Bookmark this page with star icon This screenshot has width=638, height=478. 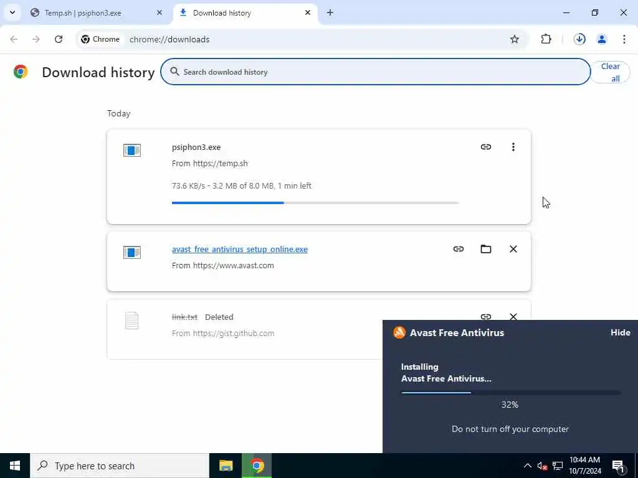click(x=514, y=39)
